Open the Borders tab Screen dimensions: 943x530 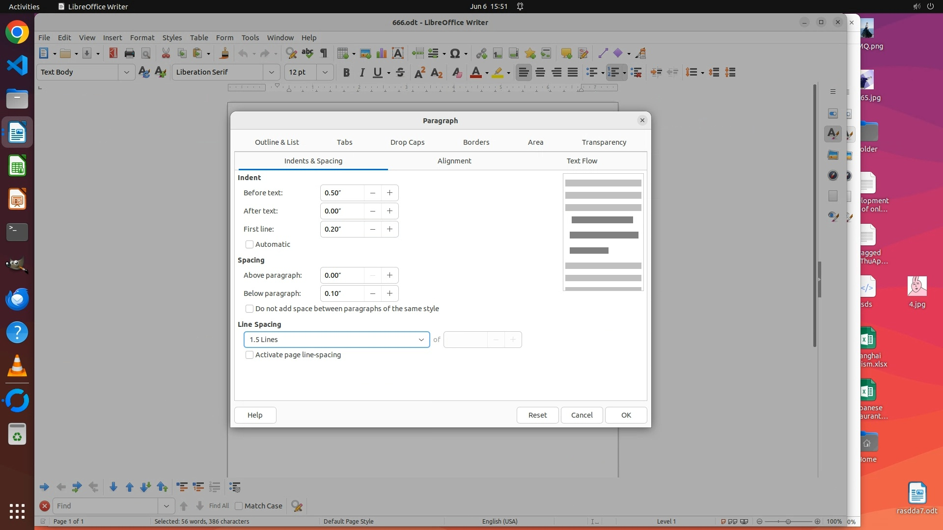pos(476,142)
